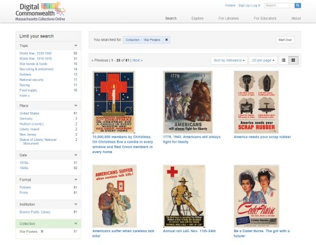Switch to grid view icon
Image resolution: width=316 pixels, height=245 pixels.
click(x=293, y=60)
